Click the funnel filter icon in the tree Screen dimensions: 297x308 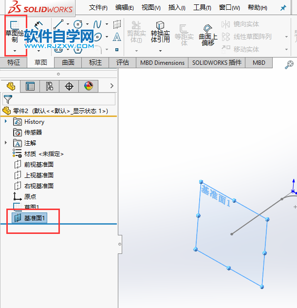tap(8, 99)
